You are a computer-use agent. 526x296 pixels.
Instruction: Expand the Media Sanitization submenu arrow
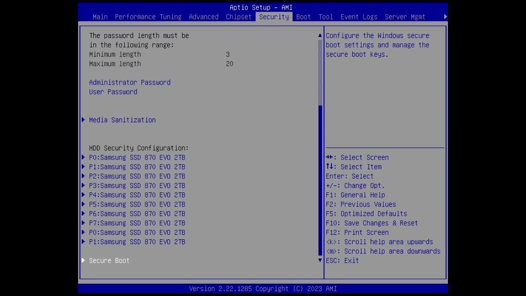83,120
